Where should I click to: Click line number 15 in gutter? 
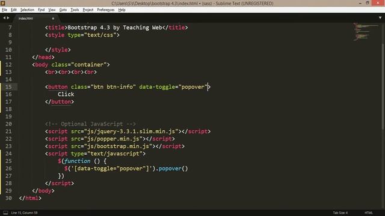8,87
